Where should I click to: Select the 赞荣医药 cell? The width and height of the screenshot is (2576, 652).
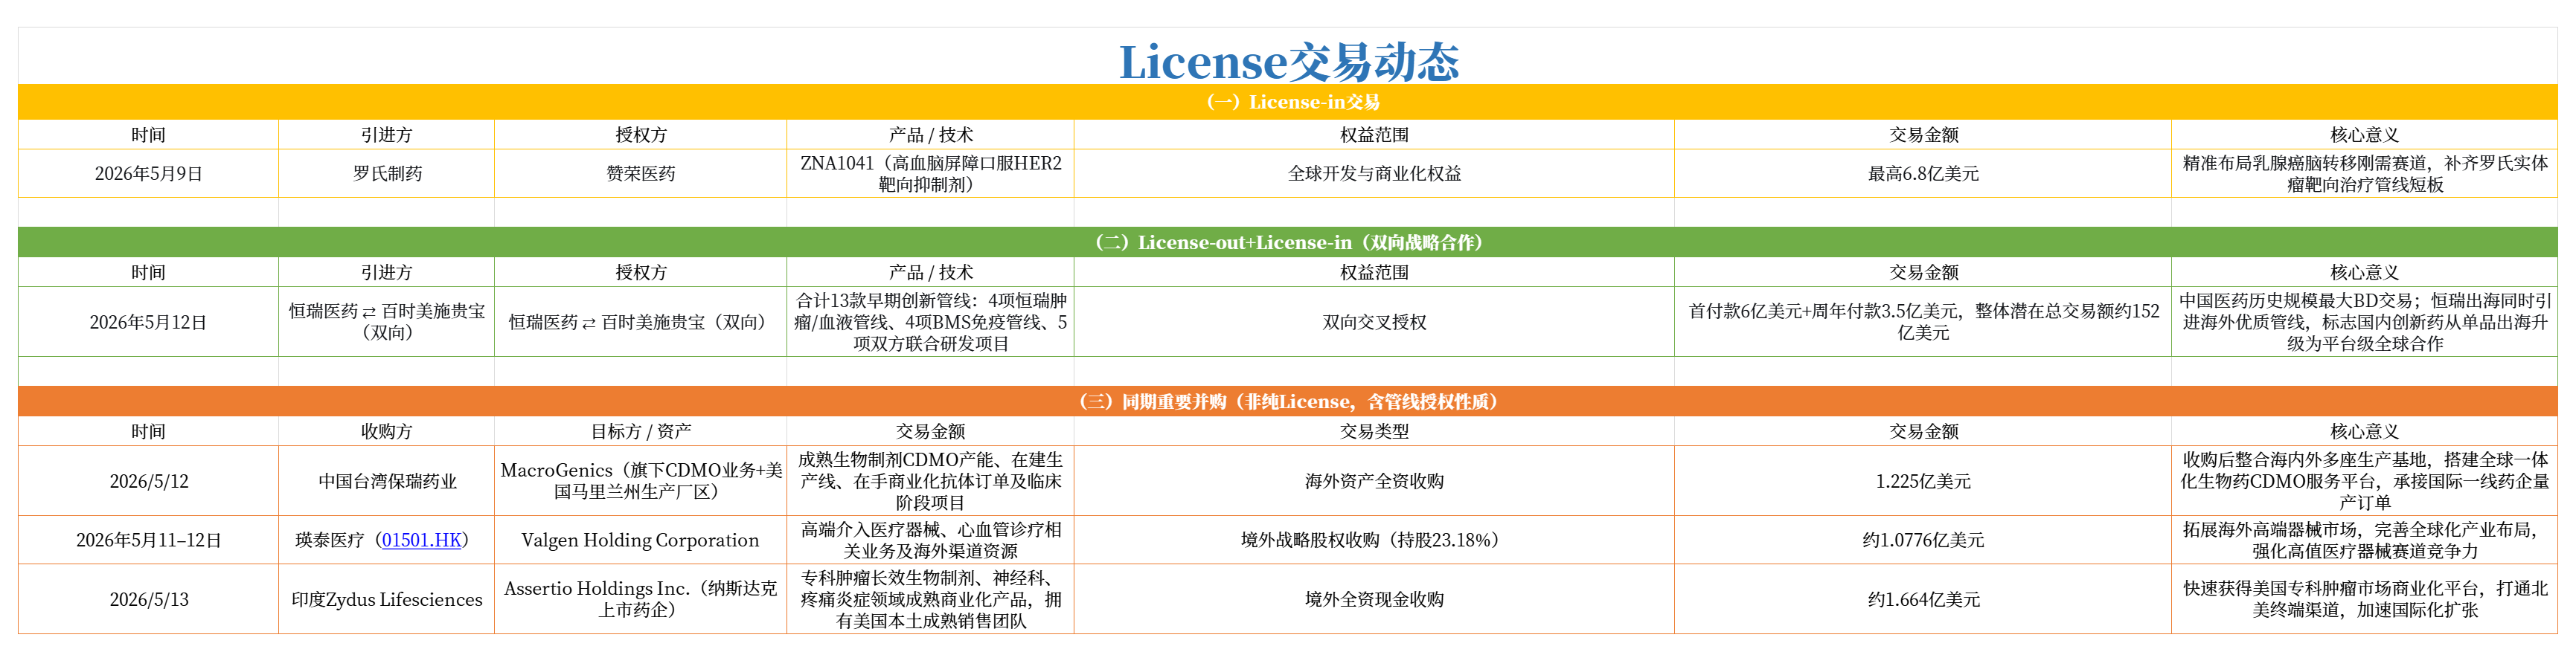point(641,174)
